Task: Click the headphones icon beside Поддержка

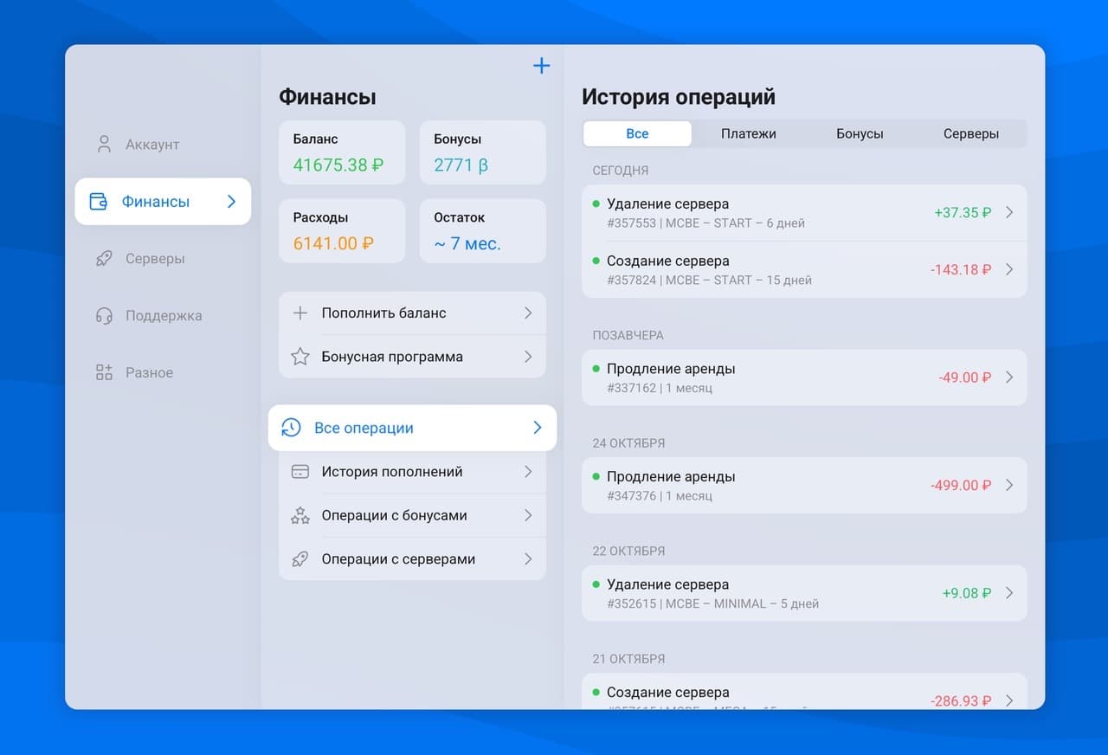Action: coord(103,315)
